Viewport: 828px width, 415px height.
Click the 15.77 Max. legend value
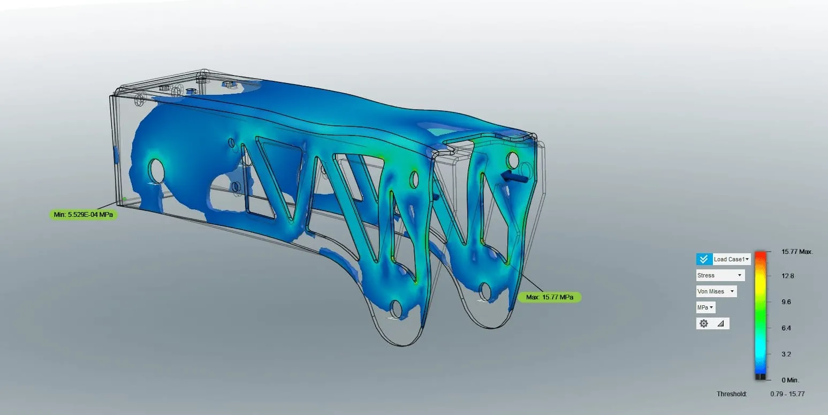(797, 252)
